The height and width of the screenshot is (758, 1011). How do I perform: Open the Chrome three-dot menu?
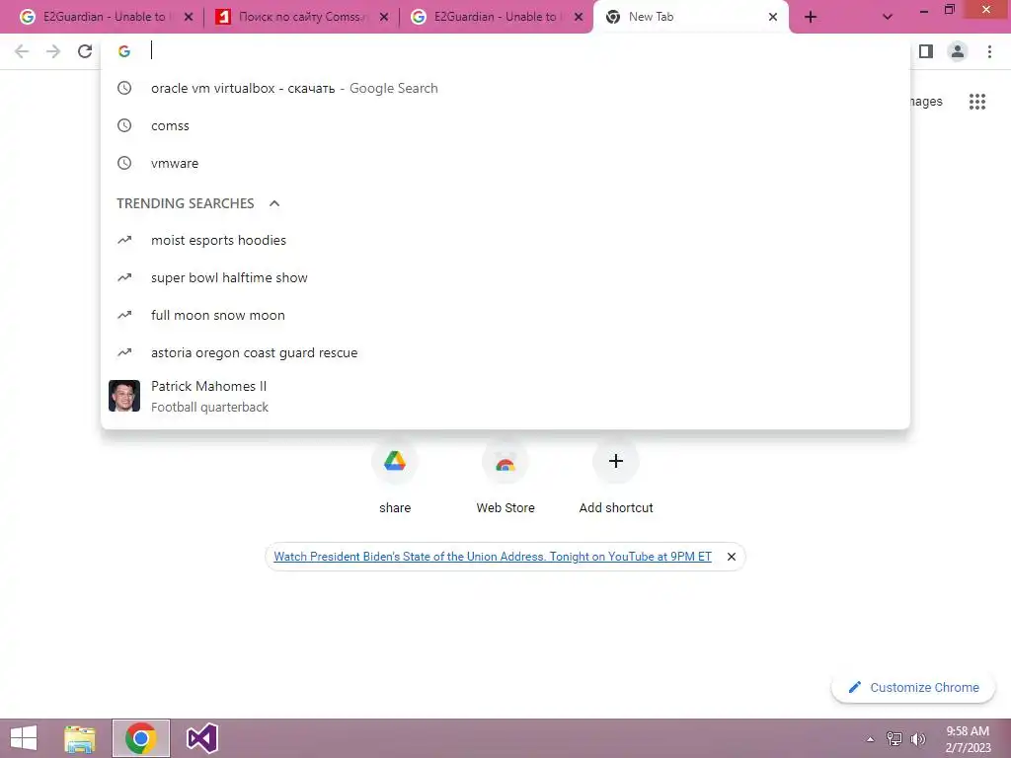click(x=989, y=51)
